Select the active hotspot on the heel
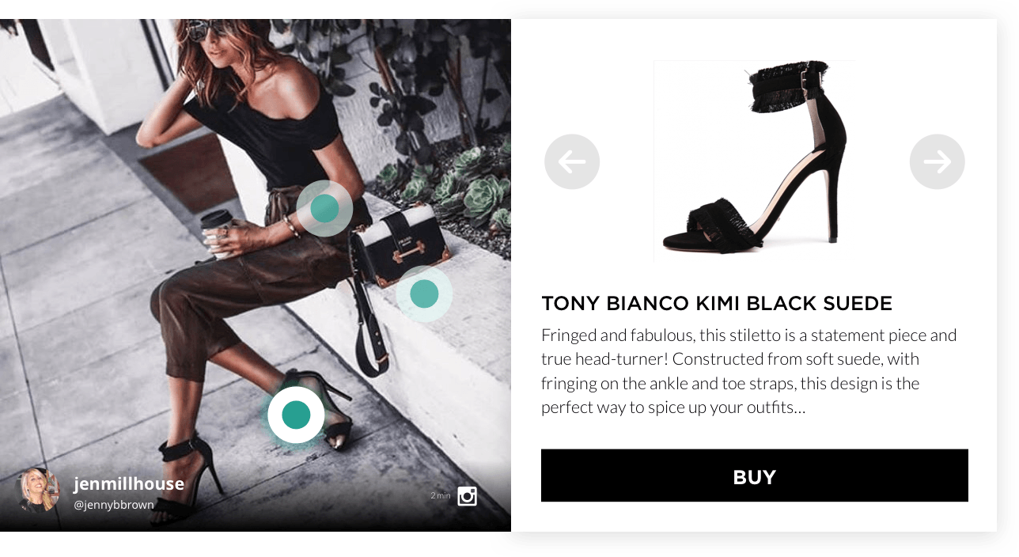 [x=296, y=415]
